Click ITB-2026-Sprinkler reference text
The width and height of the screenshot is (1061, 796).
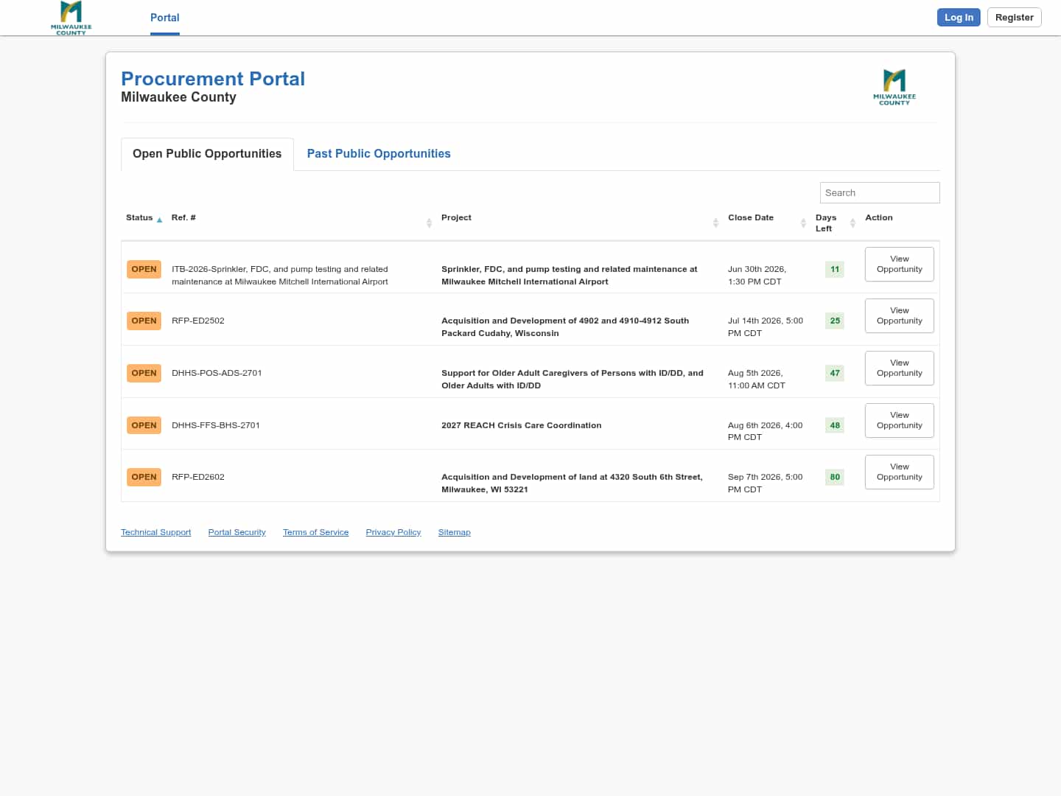click(280, 276)
